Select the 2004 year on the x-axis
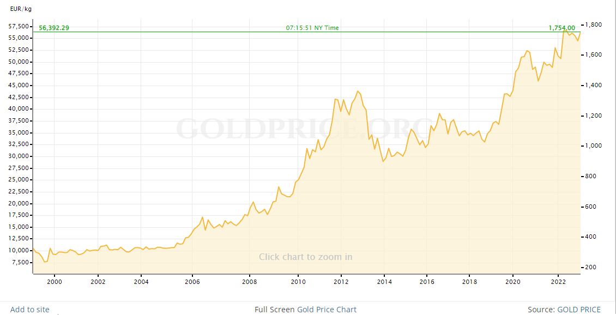Image resolution: width=616 pixels, height=315 pixels. pyautogui.click(x=141, y=282)
